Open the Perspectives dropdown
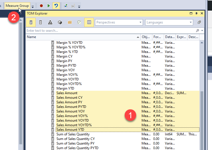The width and height of the screenshot is (212, 150). tap(119, 22)
